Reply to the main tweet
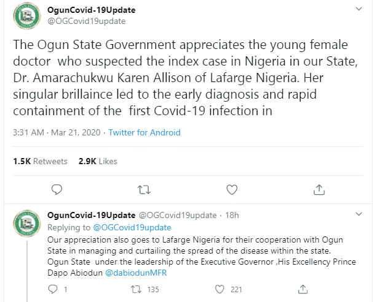 (56, 190)
